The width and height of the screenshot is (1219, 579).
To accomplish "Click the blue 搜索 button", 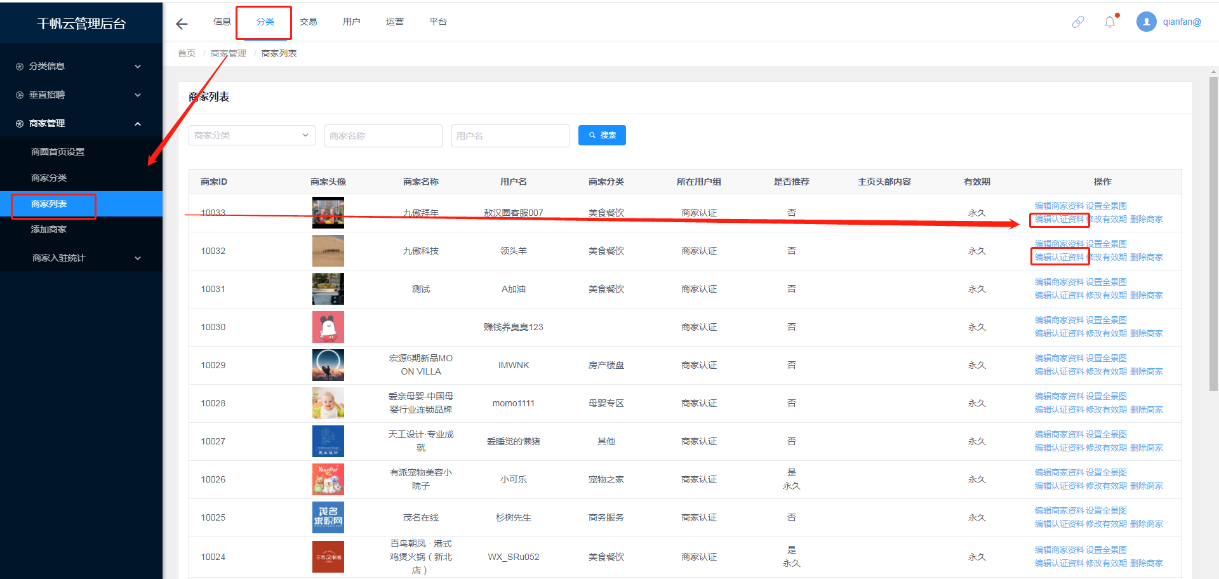I will [602, 135].
